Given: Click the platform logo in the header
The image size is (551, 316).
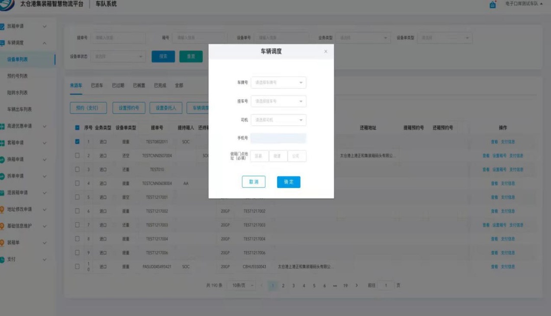Looking at the screenshot, I should click(6, 4).
